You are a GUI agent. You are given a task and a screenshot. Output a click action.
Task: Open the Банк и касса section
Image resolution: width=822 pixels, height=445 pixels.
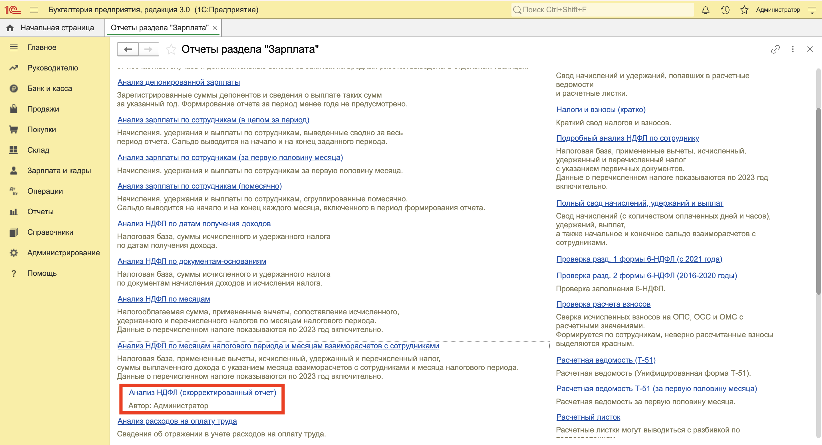click(49, 88)
